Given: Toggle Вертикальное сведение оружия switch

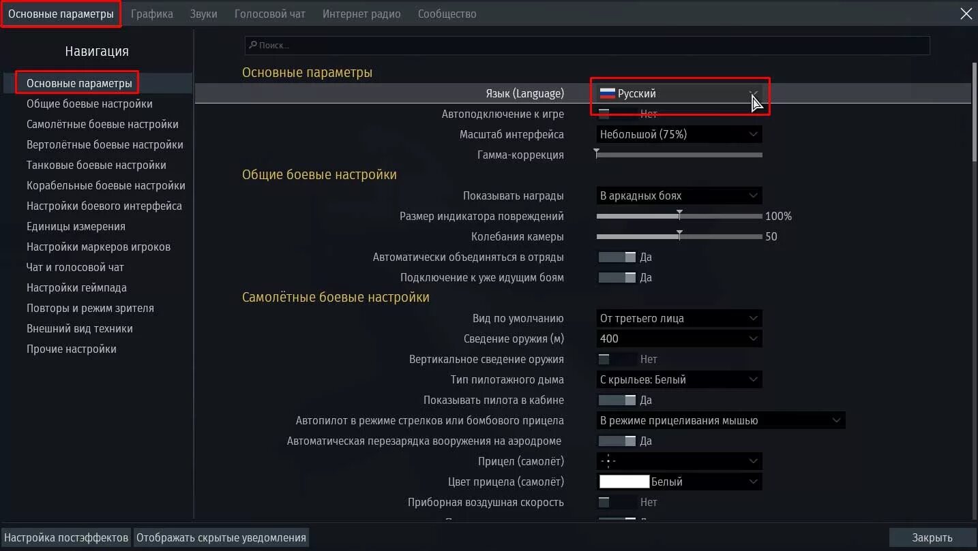Looking at the screenshot, I should tap(617, 359).
